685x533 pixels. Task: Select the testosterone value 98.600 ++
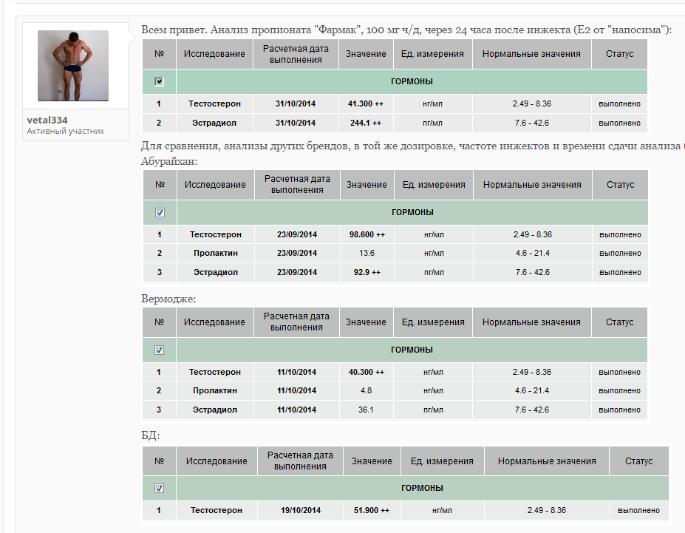[367, 235]
